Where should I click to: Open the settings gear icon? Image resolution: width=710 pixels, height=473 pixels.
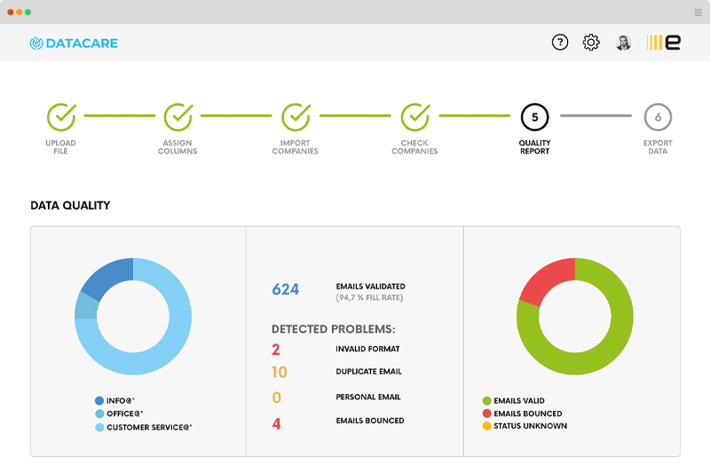click(x=591, y=43)
